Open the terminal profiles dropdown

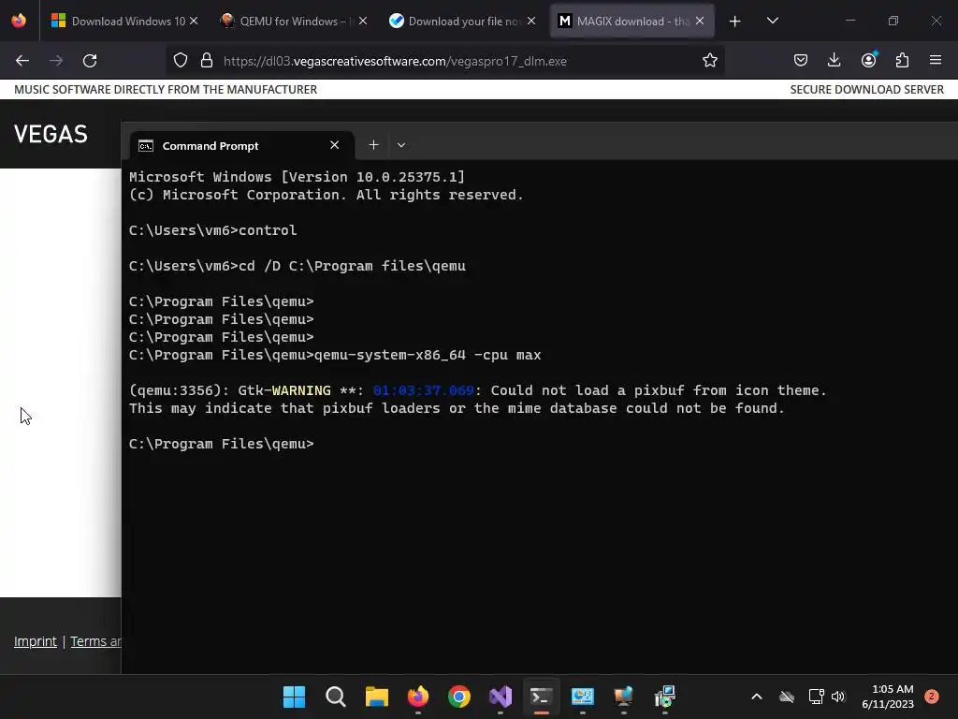point(400,145)
